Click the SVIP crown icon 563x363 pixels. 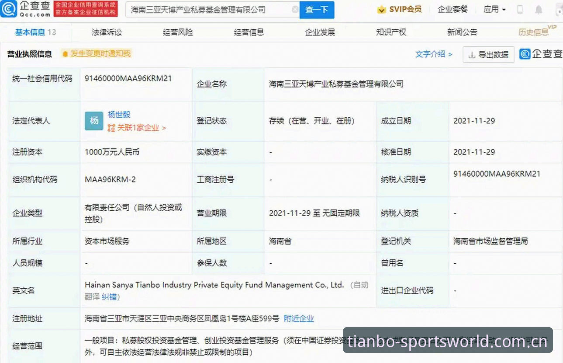point(382,10)
